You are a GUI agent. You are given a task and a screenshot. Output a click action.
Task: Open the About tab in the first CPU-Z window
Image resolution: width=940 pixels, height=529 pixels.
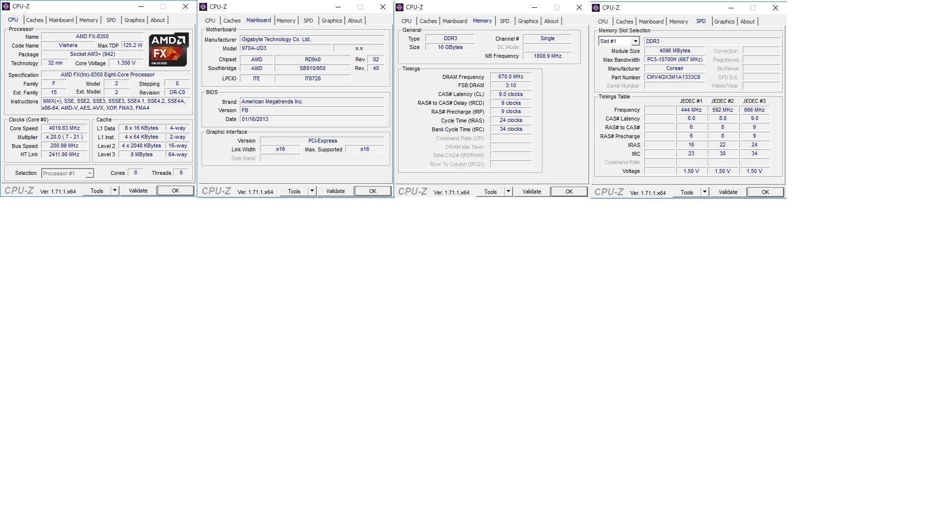click(158, 20)
